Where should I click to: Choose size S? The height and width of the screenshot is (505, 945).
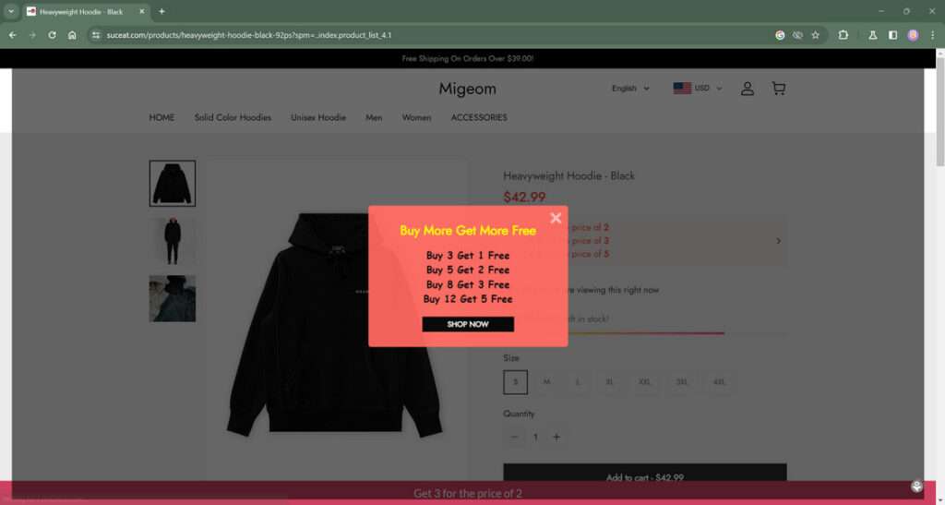coord(515,382)
